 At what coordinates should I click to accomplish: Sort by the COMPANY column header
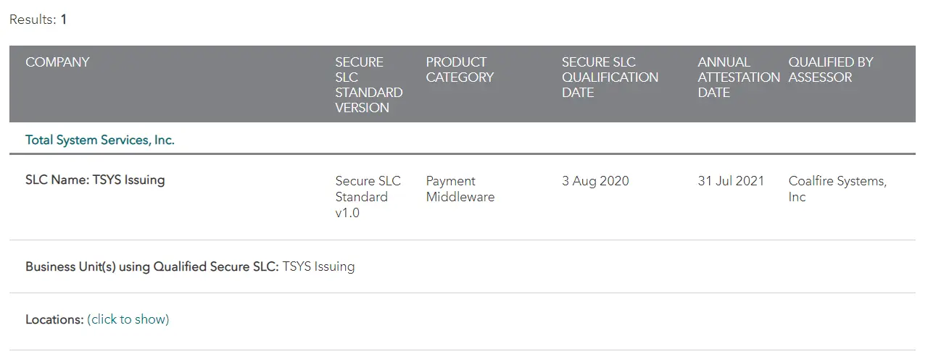click(57, 62)
